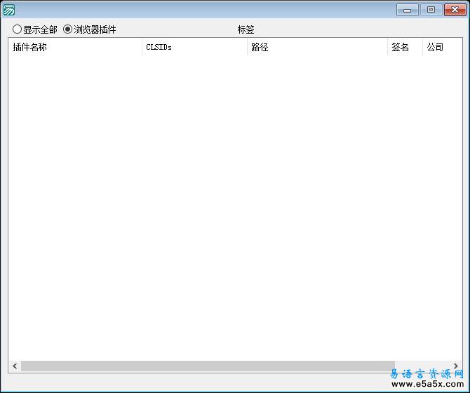Image resolution: width=470 pixels, height=393 pixels.
Task: Click the application icon in the title bar
Action: click(x=9, y=10)
